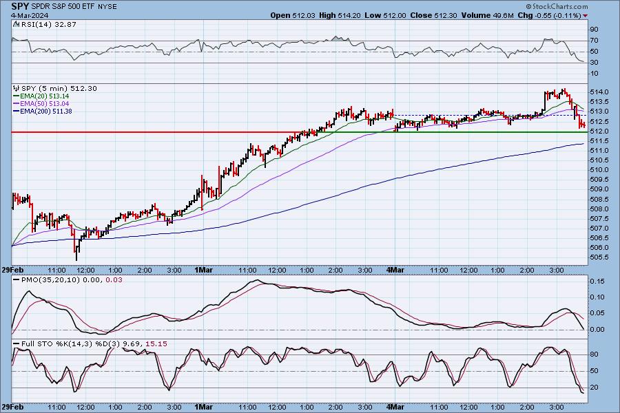
Task: Click the Low 512.00 value
Action: pyautogui.click(x=385, y=15)
